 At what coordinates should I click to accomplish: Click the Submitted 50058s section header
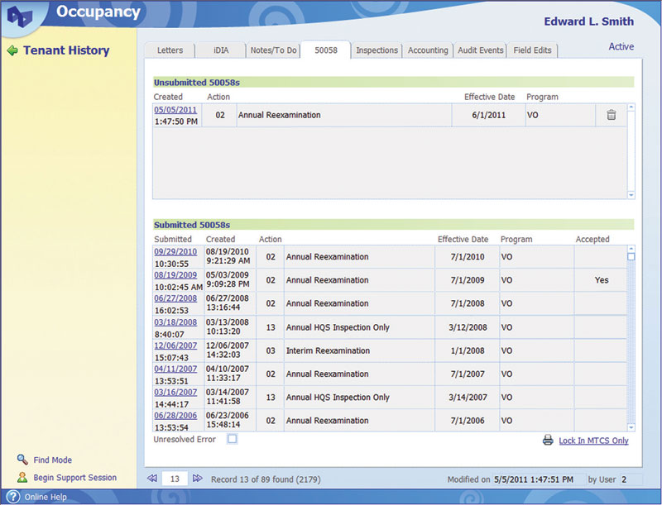(393, 225)
